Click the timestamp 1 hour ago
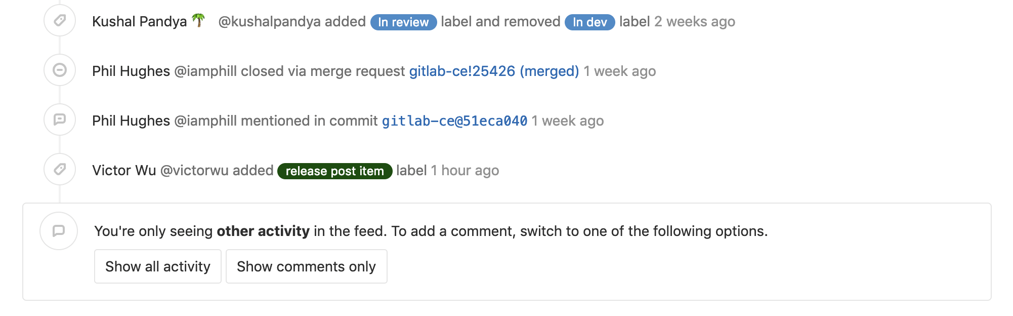1013x316 pixels. click(x=465, y=170)
